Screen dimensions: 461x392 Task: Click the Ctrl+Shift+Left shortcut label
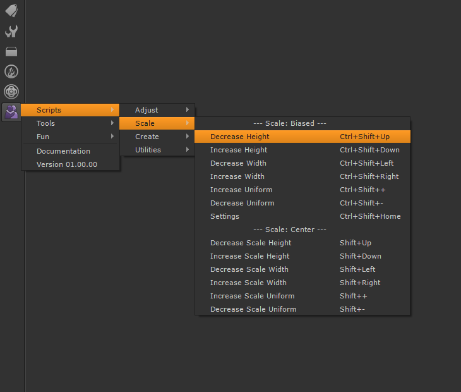(367, 163)
